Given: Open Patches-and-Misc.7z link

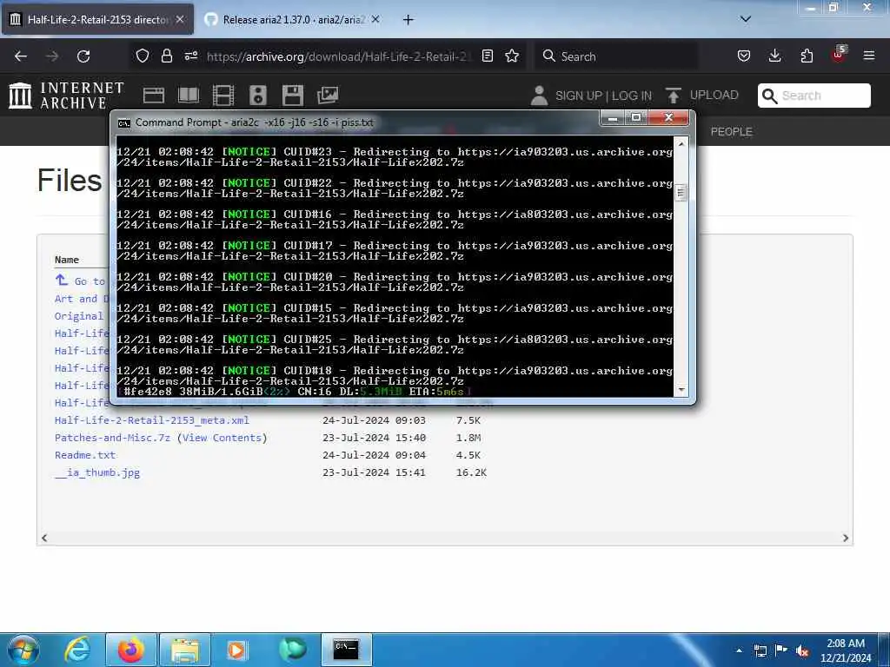Looking at the screenshot, I should point(112,438).
